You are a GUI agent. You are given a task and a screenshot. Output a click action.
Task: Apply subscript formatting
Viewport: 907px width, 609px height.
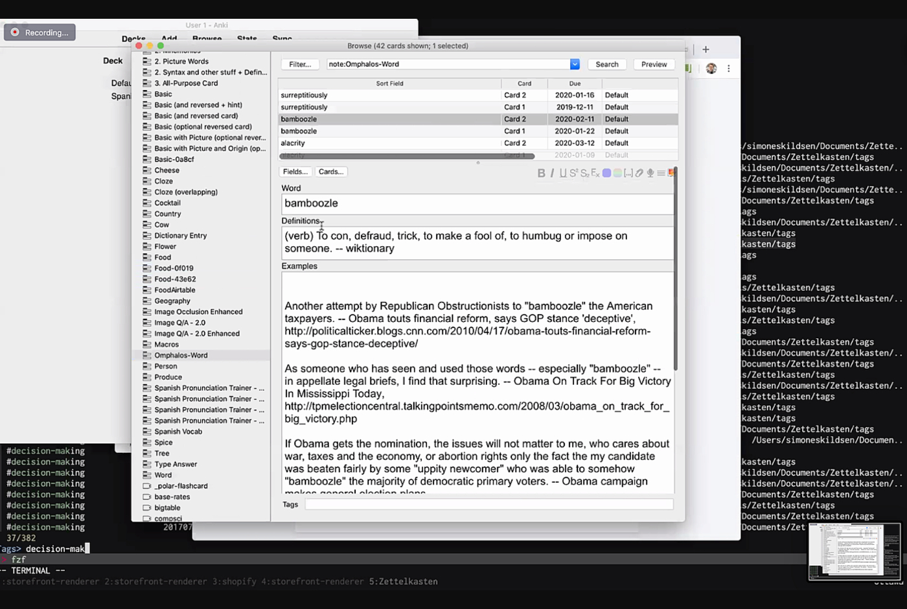(584, 173)
